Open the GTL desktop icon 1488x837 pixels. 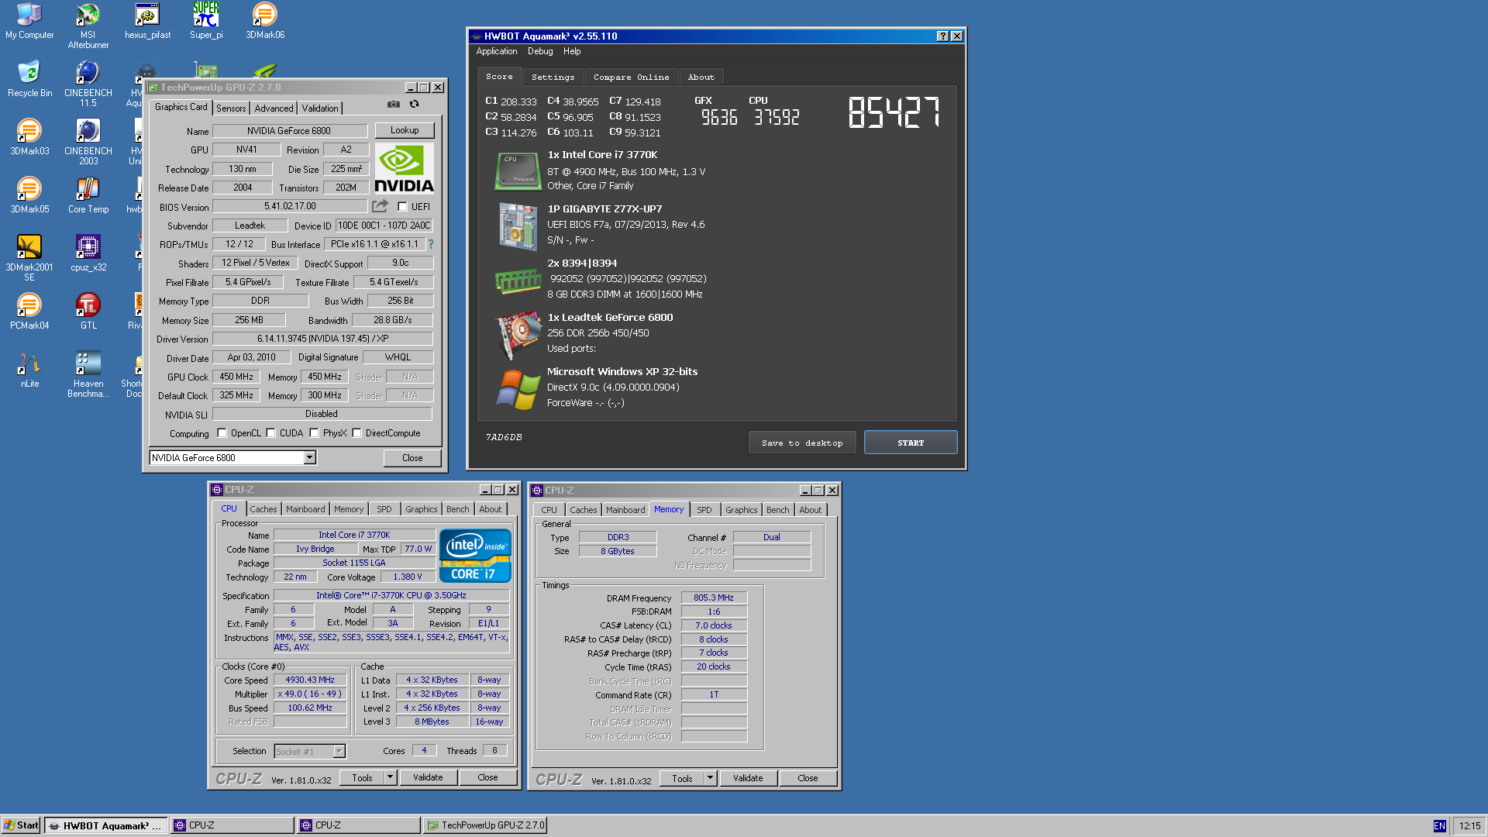coord(88,312)
